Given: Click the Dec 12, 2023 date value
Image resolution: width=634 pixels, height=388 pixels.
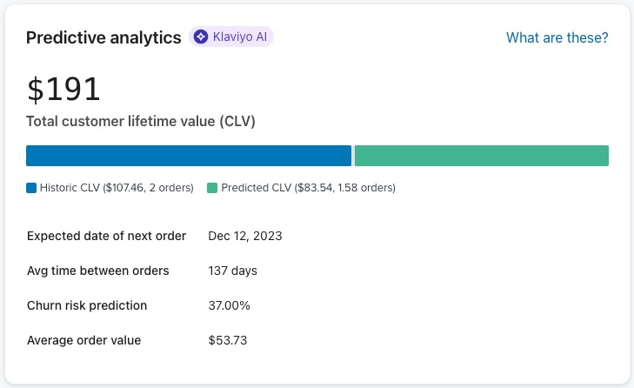Looking at the screenshot, I should coord(245,236).
